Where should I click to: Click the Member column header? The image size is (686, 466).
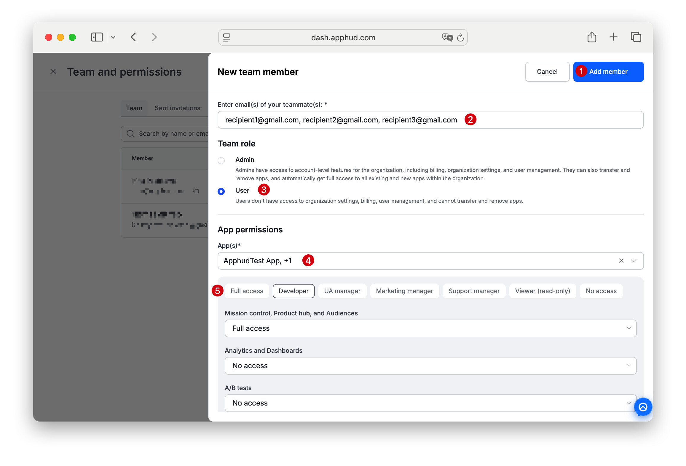click(142, 158)
